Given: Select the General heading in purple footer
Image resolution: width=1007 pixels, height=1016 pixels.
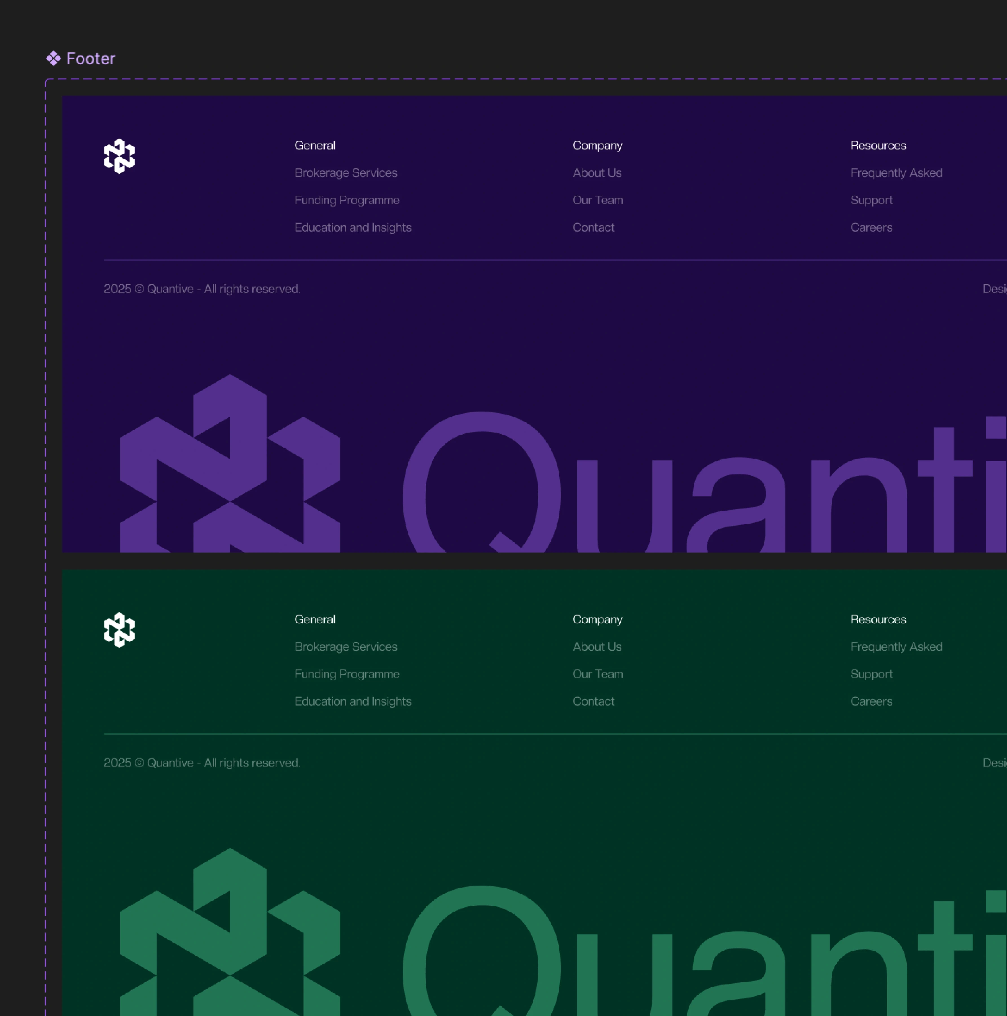Looking at the screenshot, I should coord(315,145).
